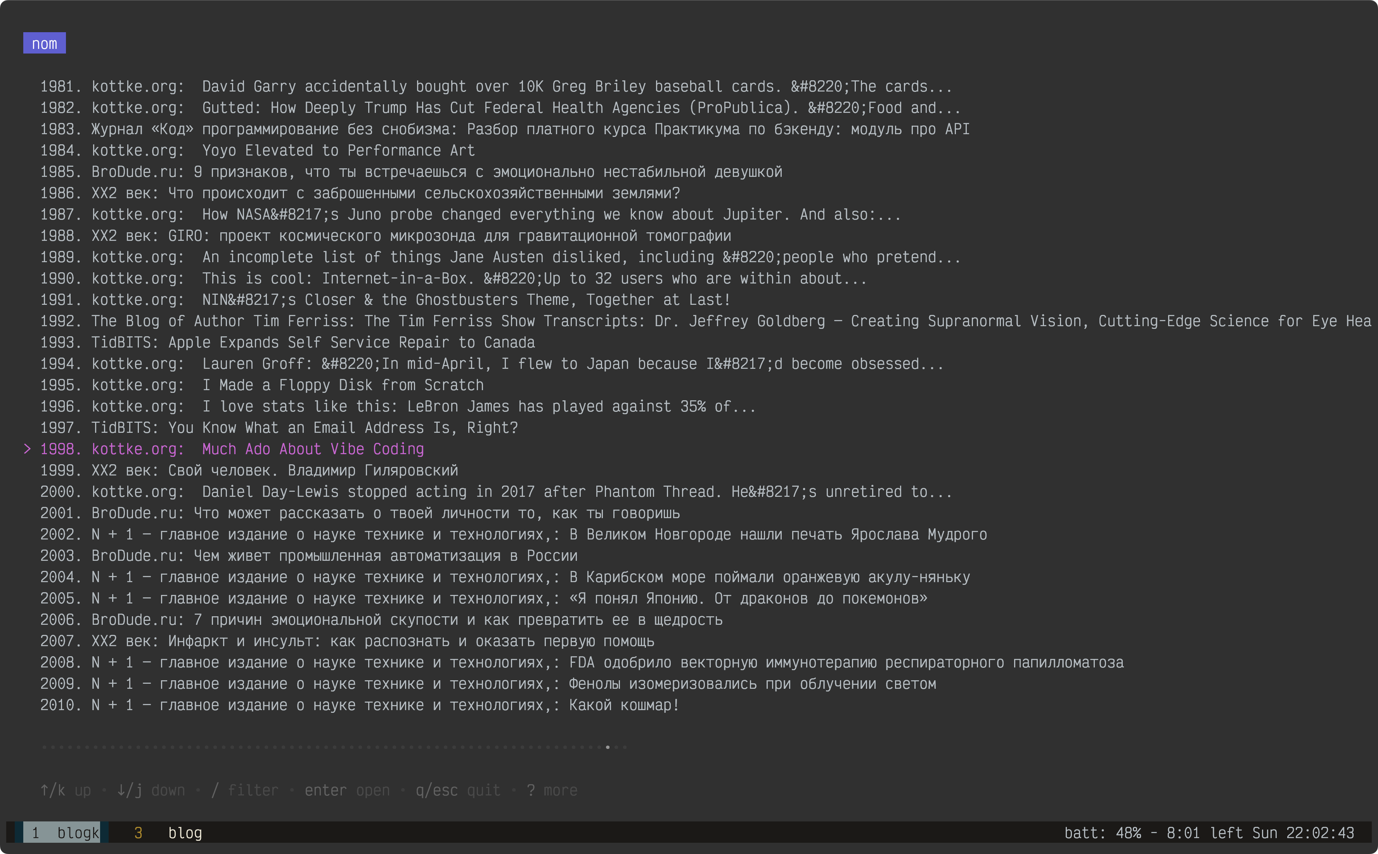1378x854 pixels.
Task: Select item 1993 Apple Expands Self Service Repair
Action: (x=287, y=342)
